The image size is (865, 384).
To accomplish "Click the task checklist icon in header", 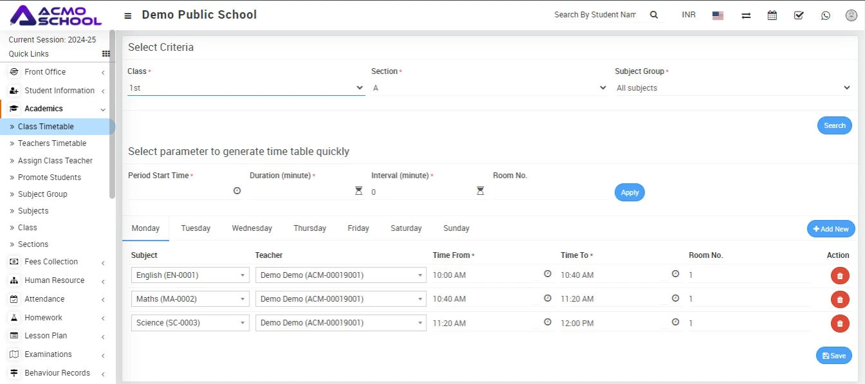I will coord(799,15).
